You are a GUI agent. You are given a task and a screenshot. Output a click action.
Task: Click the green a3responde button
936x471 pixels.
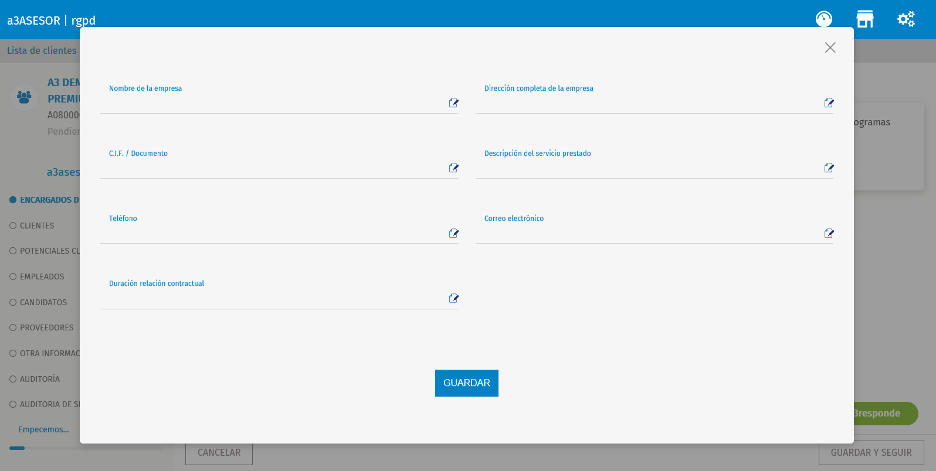click(886, 414)
